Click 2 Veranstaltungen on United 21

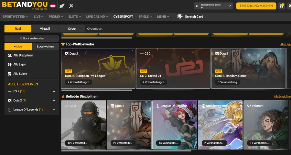(x=154, y=82)
